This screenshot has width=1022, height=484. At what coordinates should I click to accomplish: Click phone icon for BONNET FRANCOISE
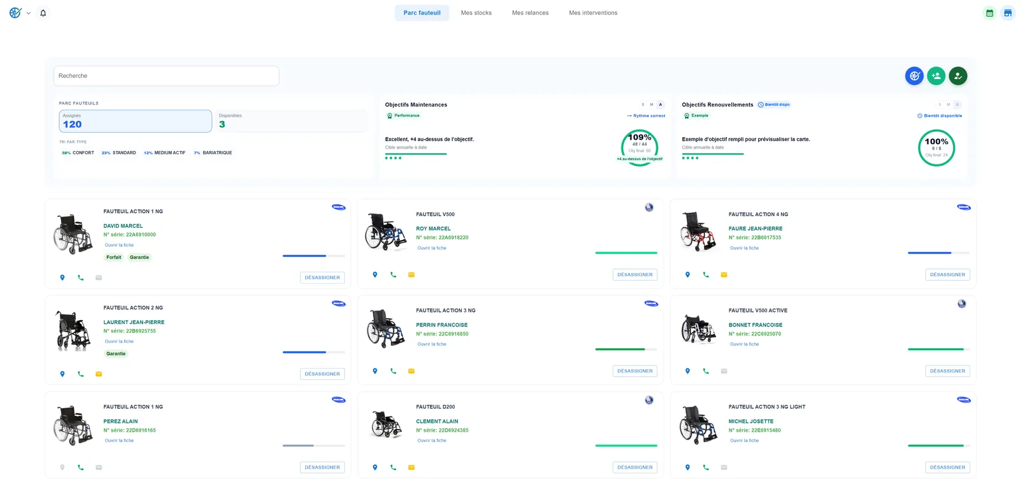(x=706, y=371)
